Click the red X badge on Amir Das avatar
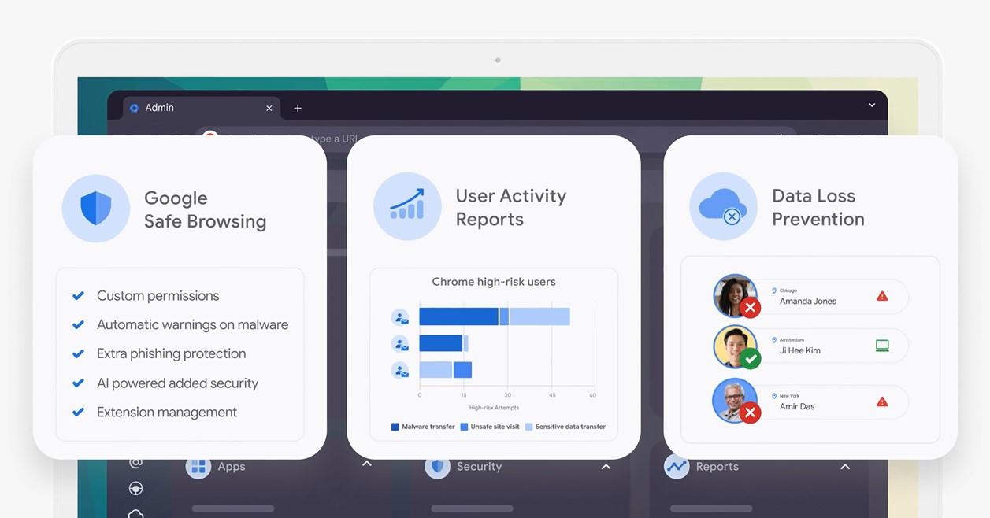Image resolution: width=990 pixels, height=518 pixels. click(751, 413)
